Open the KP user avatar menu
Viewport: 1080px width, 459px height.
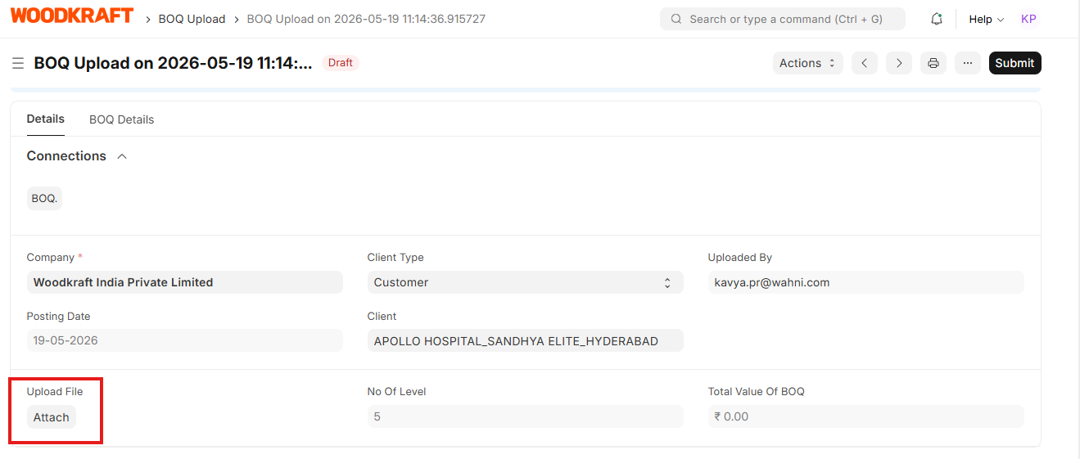pos(1028,19)
